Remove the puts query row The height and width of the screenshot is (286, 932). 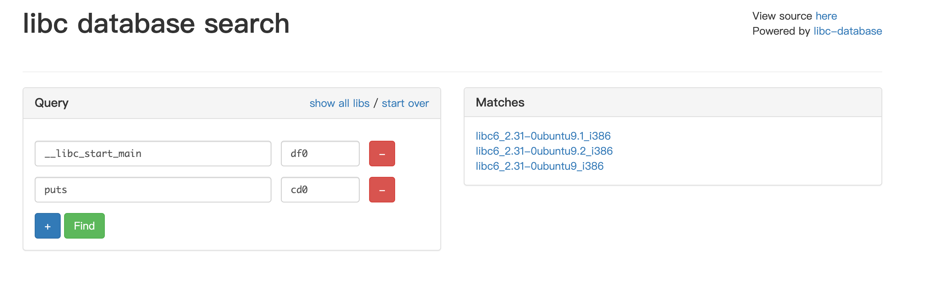tap(382, 190)
